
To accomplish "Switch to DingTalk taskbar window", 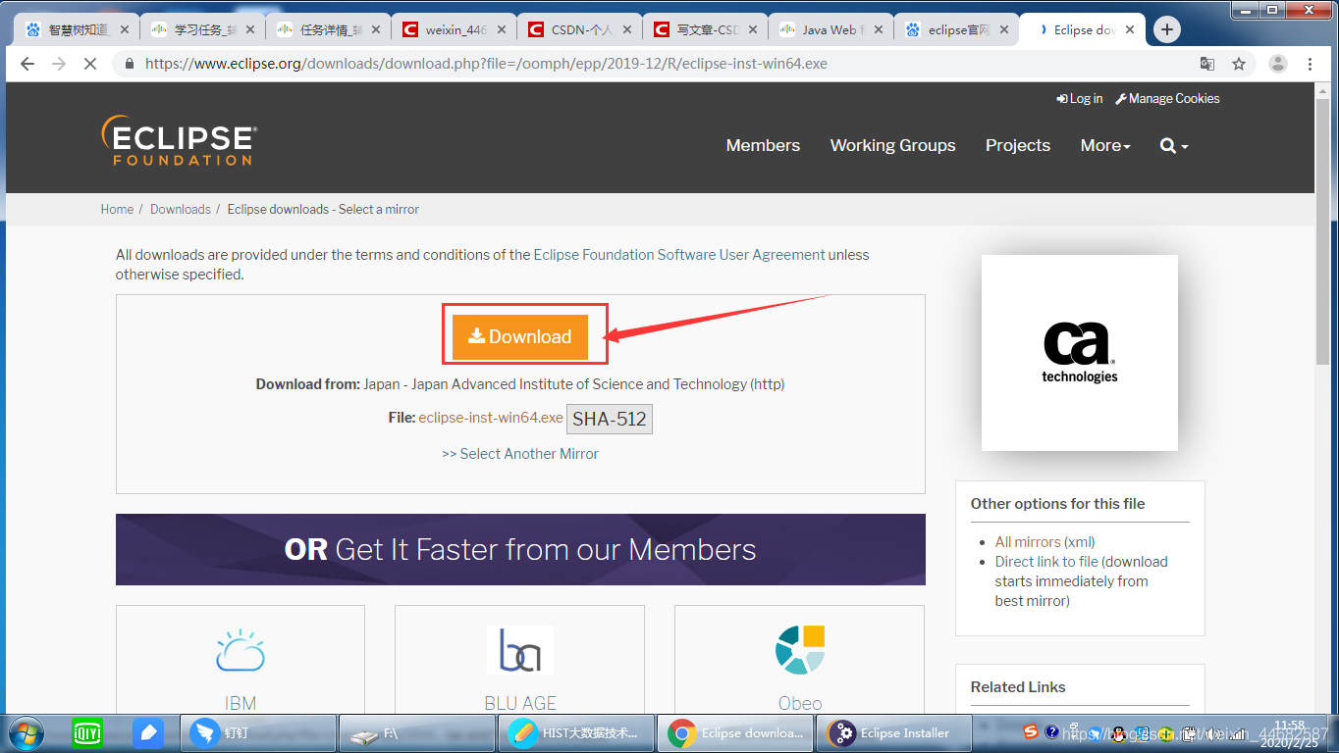I will 257,732.
